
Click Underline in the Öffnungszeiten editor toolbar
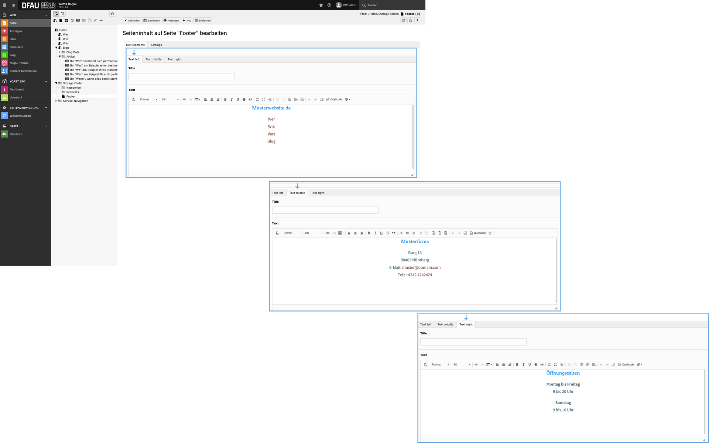coord(530,365)
